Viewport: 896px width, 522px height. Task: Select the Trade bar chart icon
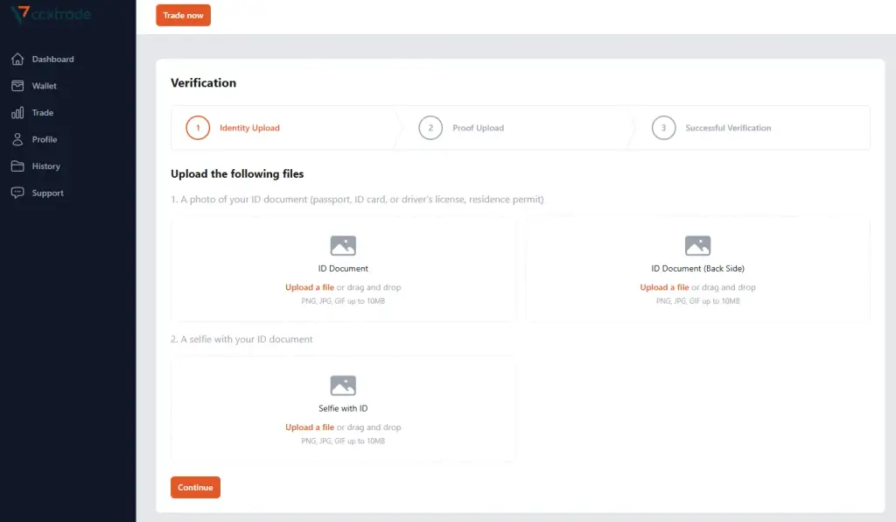coord(17,113)
